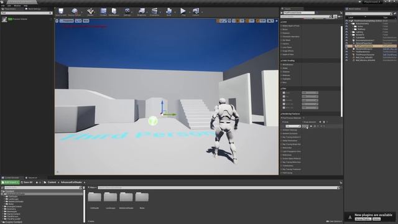
Task: Click the Cinematics clapperboard icon
Action: [x=154, y=11]
